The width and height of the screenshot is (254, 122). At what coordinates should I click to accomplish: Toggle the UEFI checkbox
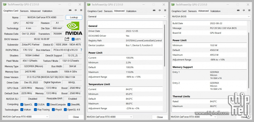coord(73,39)
